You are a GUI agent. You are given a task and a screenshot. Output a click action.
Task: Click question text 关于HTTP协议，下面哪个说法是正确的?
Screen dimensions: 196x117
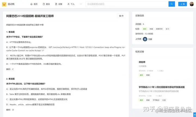(x=24, y=37)
